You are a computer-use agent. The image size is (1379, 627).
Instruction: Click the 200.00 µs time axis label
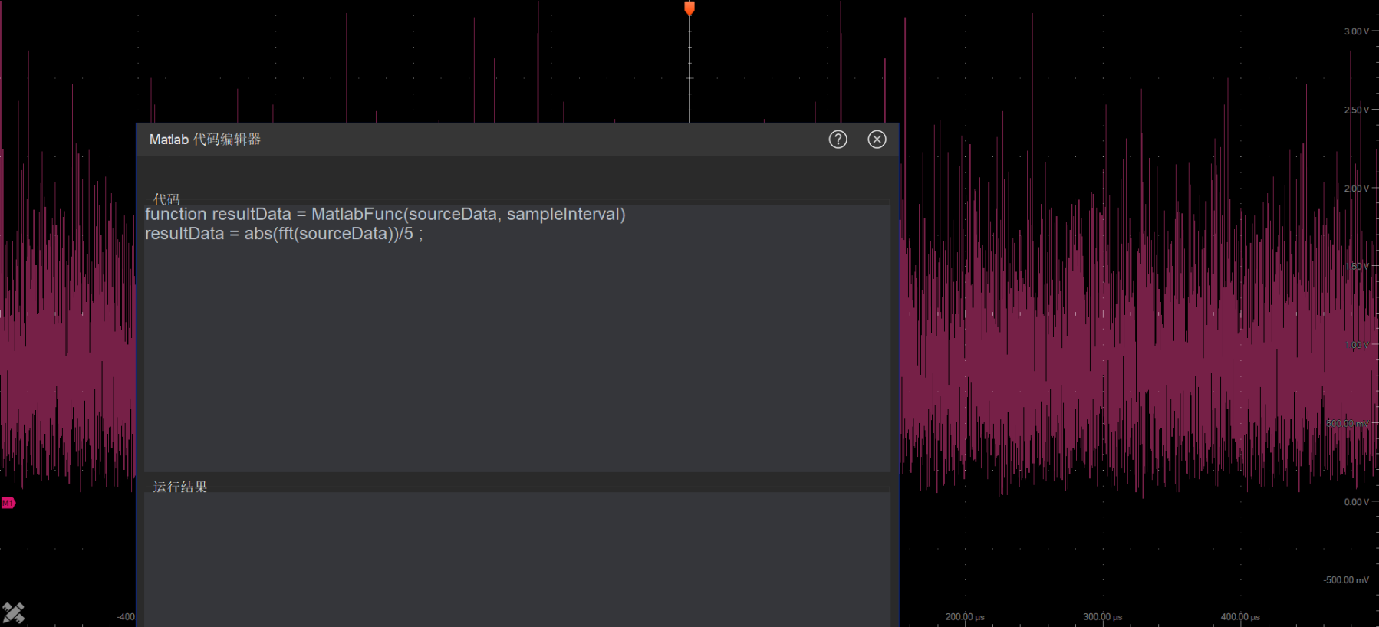(964, 617)
